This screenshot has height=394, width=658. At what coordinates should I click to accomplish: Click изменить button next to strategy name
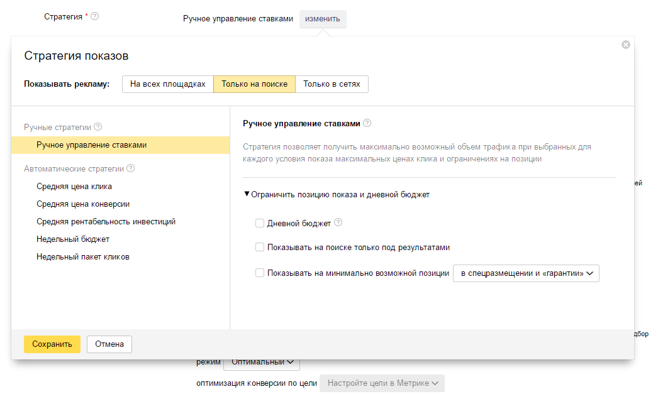tap(323, 19)
